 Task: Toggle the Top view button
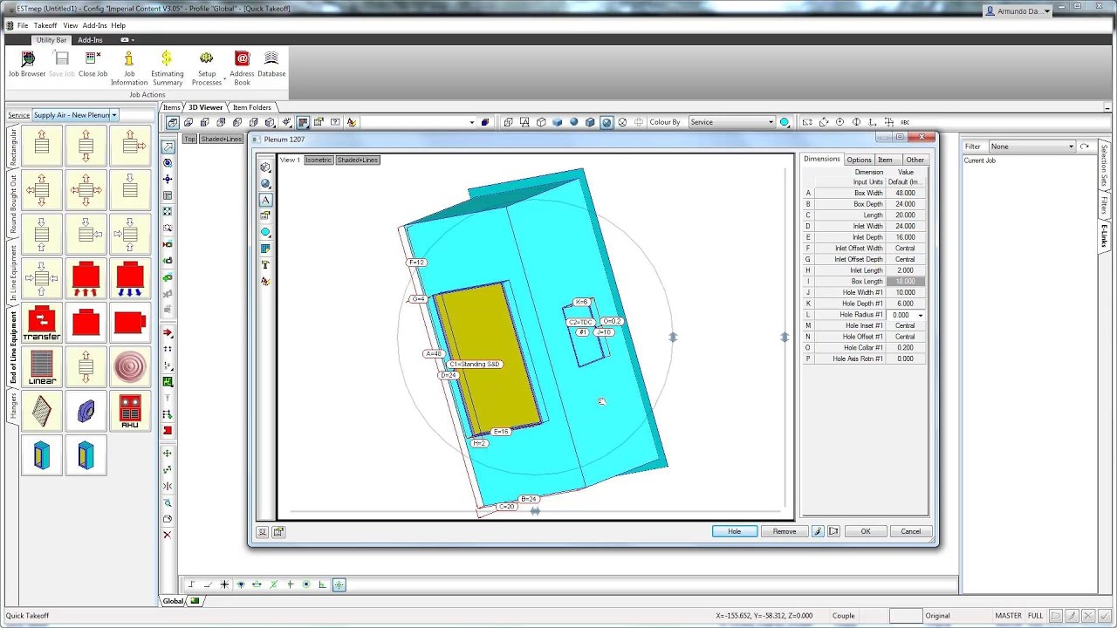click(x=188, y=138)
